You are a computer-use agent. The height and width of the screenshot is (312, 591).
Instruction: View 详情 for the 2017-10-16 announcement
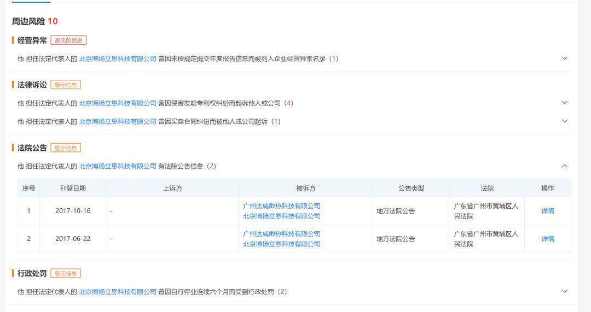point(548,211)
